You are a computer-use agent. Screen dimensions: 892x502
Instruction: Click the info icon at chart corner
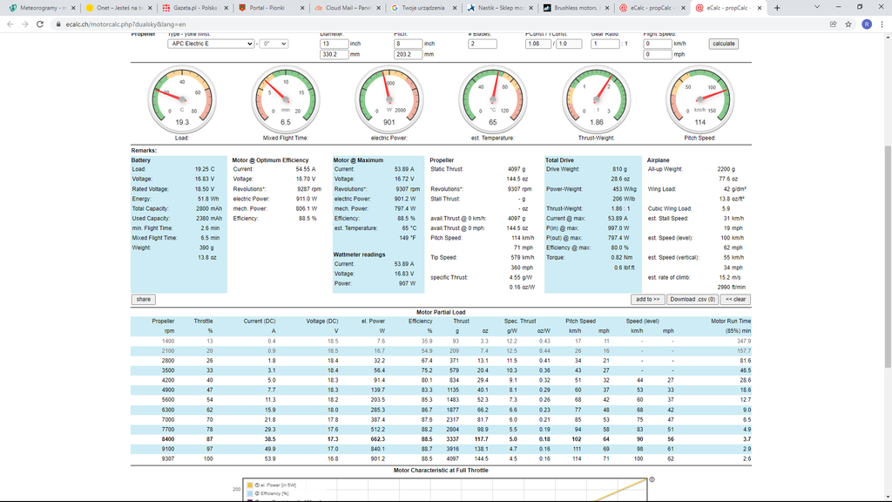coord(652,478)
